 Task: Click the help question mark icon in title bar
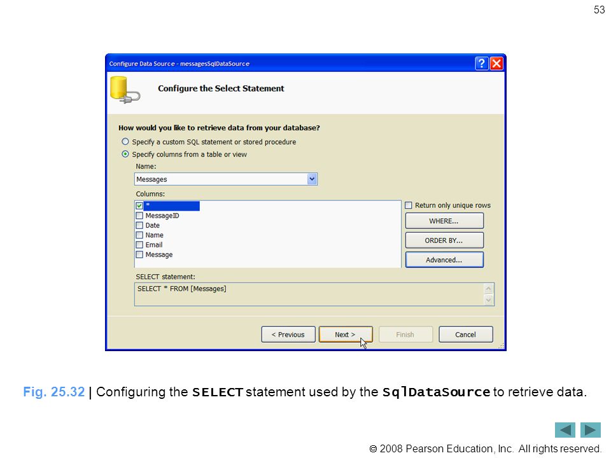coord(482,64)
